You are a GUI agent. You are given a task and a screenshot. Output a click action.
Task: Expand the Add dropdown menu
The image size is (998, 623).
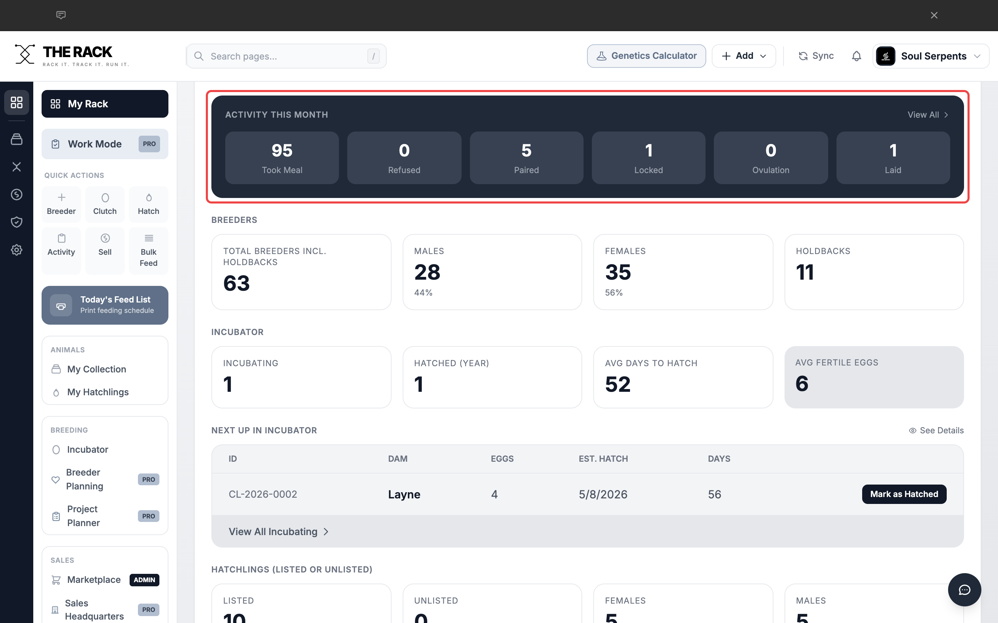pyautogui.click(x=744, y=56)
